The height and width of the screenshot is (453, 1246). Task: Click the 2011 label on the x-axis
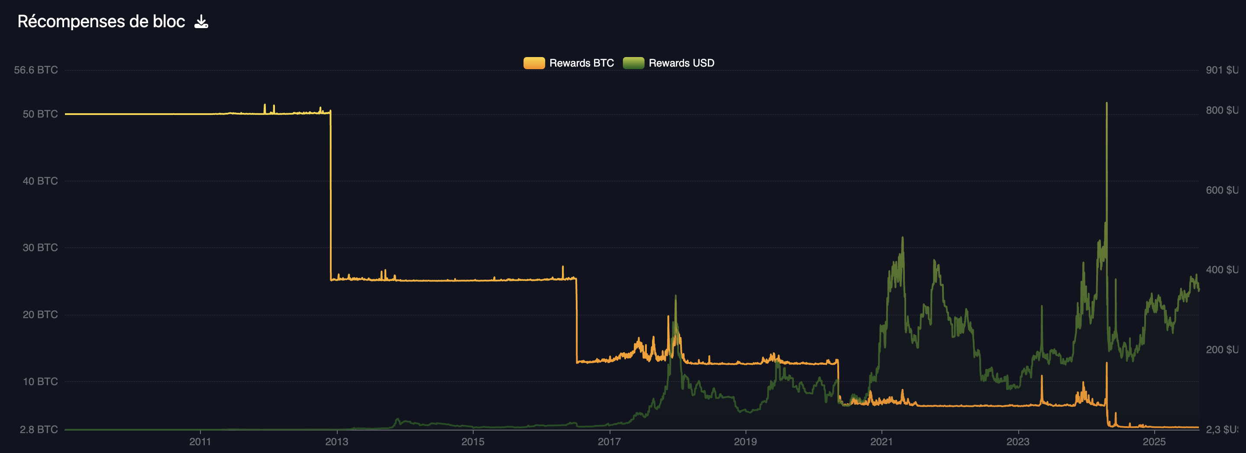pyautogui.click(x=200, y=441)
